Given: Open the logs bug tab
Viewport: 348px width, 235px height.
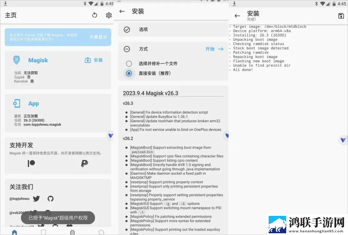Looking at the screenshot, I should coord(72,232).
